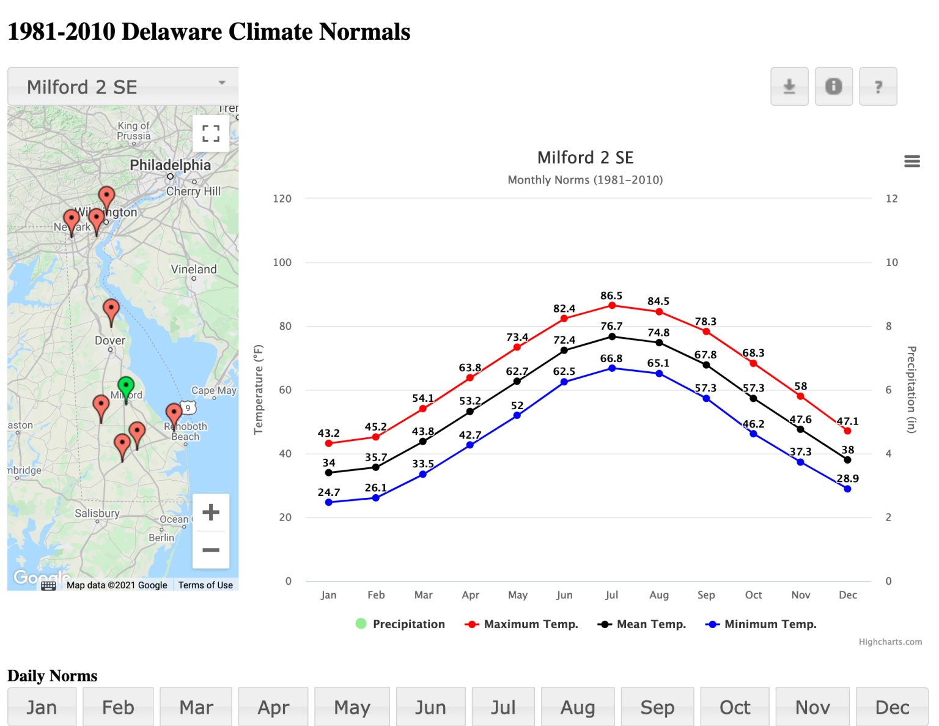939x726 pixels.
Task: Open the station information icon
Action: tap(833, 86)
